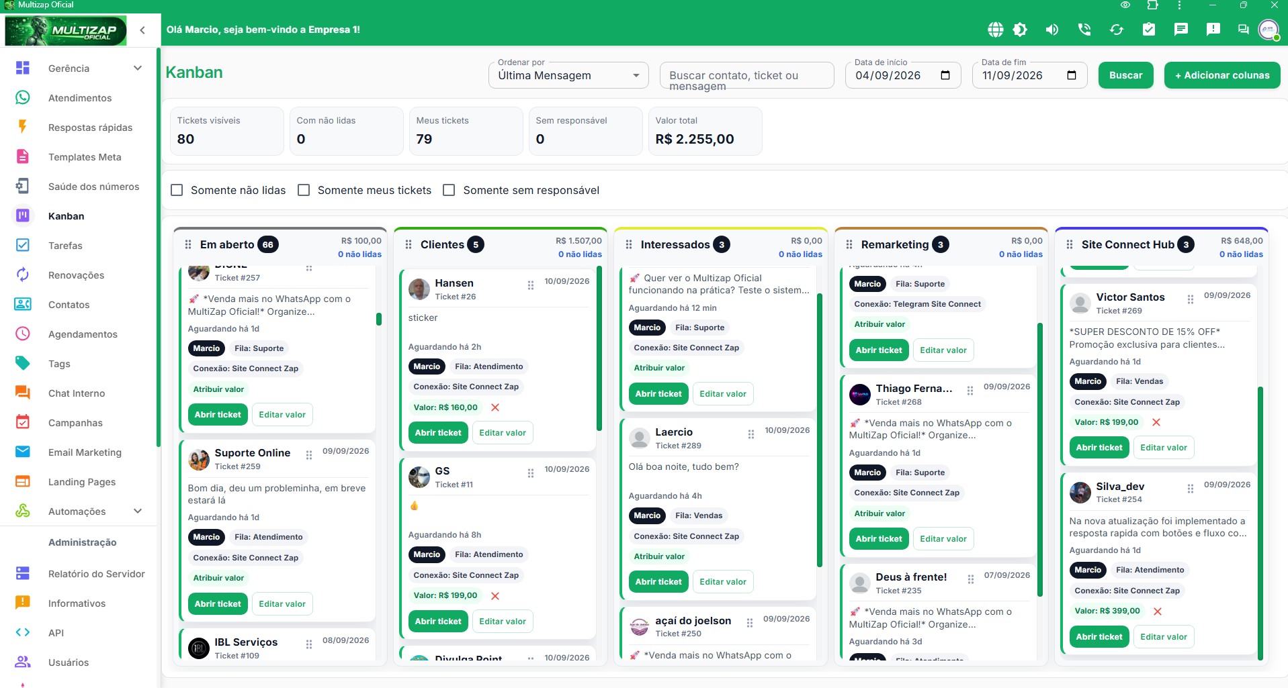Expand the Gerência menu section
Image resolution: width=1288 pixels, height=688 pixels.
pos(138,68)
